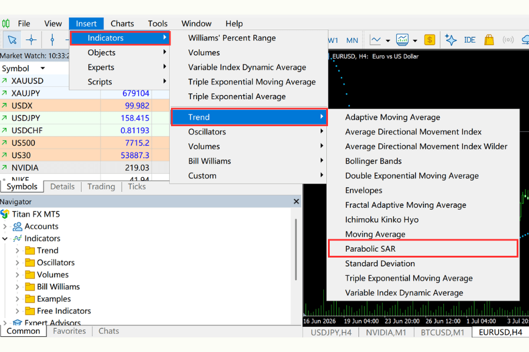Click the line chart type icon
This screenshot has height=352, width=529.
click(x=375, y=40)
